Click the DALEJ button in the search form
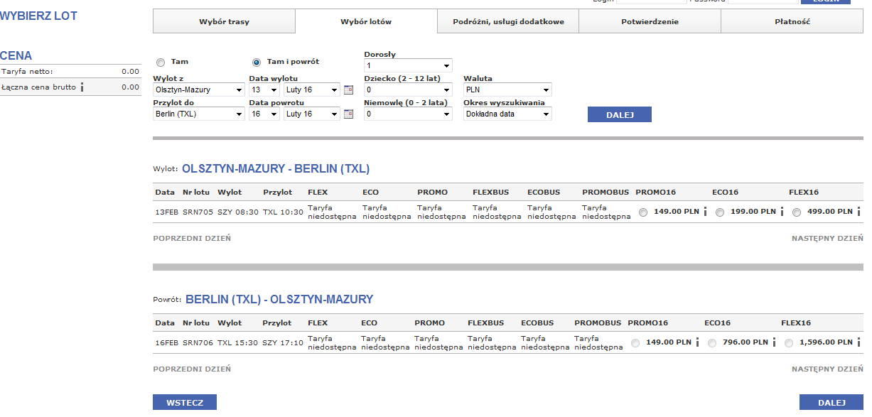Image resolution: width=872 pixels, height=417 pixels. pos(620,114)
